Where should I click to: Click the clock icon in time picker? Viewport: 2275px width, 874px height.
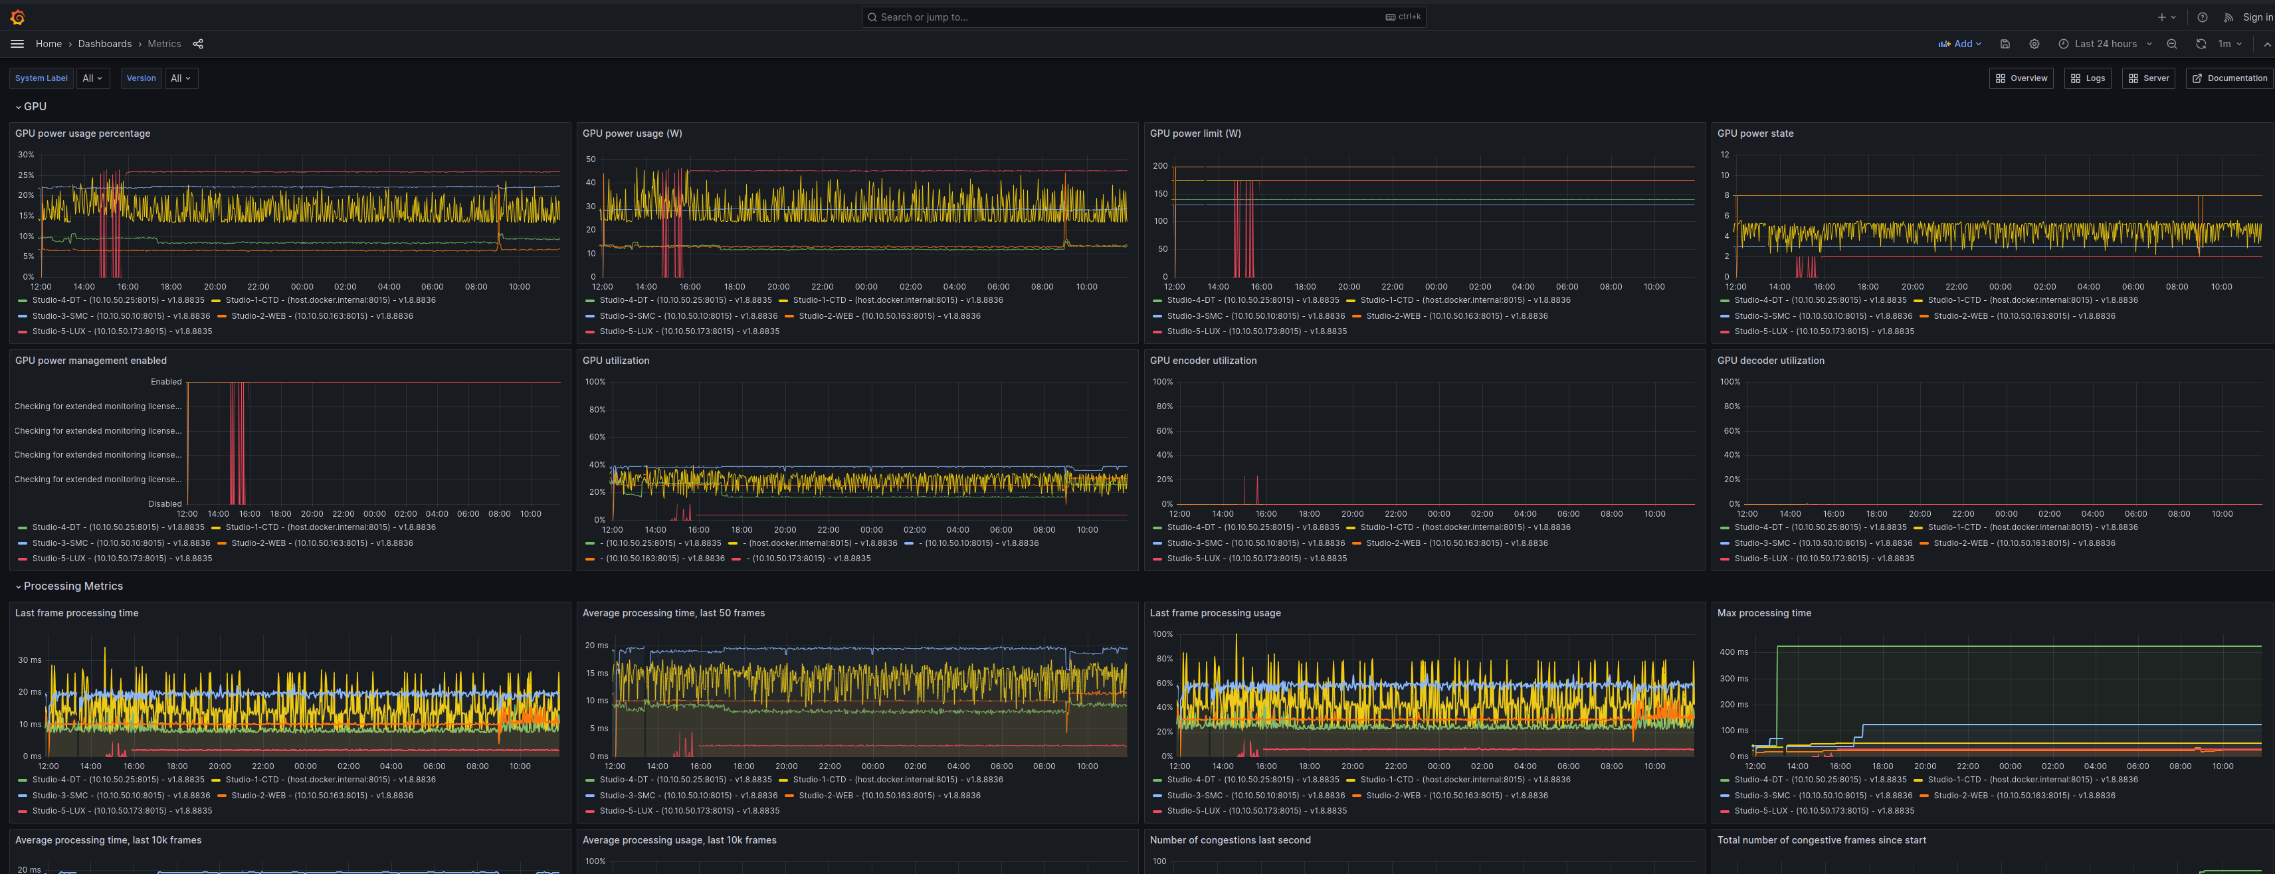pos(2063,43)
